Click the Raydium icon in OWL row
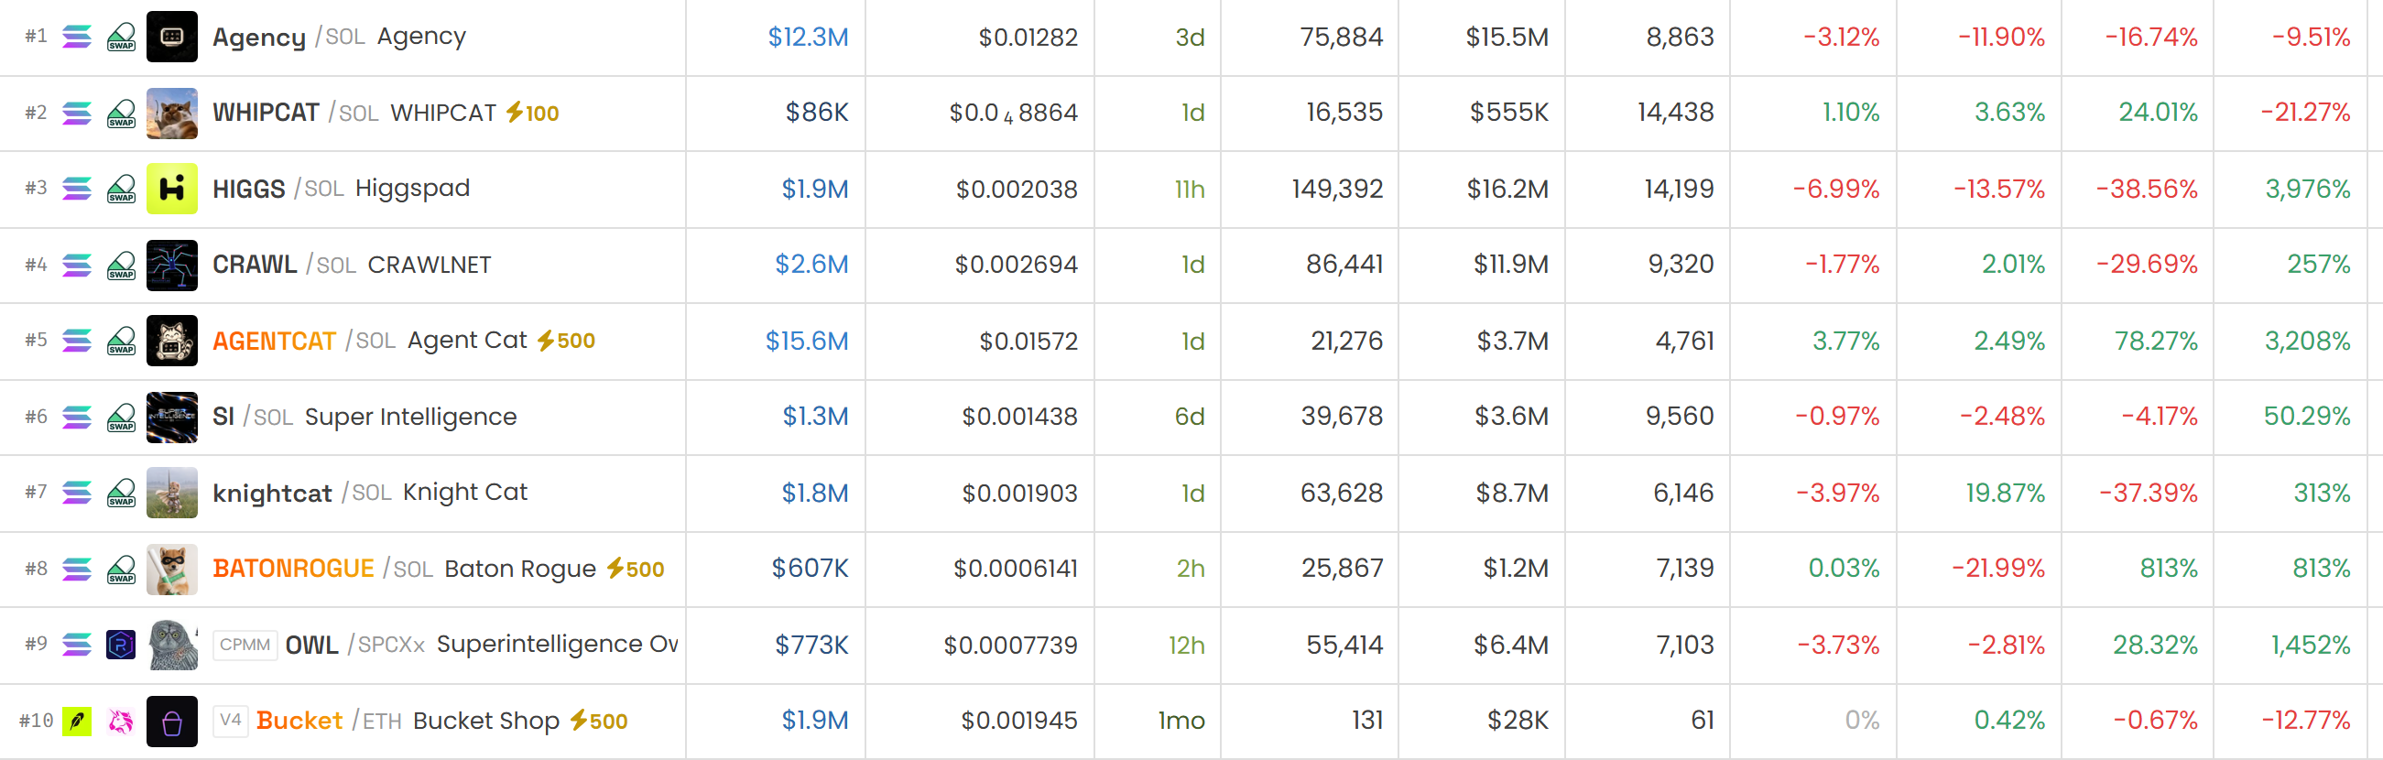The image size is (2383, 760). [x=121, y=645]
